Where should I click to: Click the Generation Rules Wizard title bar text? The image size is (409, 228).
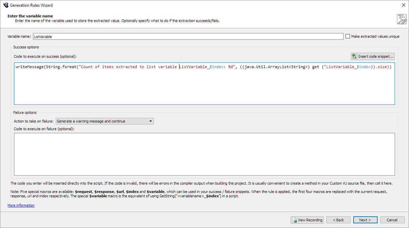(31, 5)
